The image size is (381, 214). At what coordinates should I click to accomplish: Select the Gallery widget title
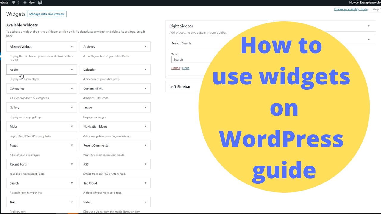click(x=15, y=108)
